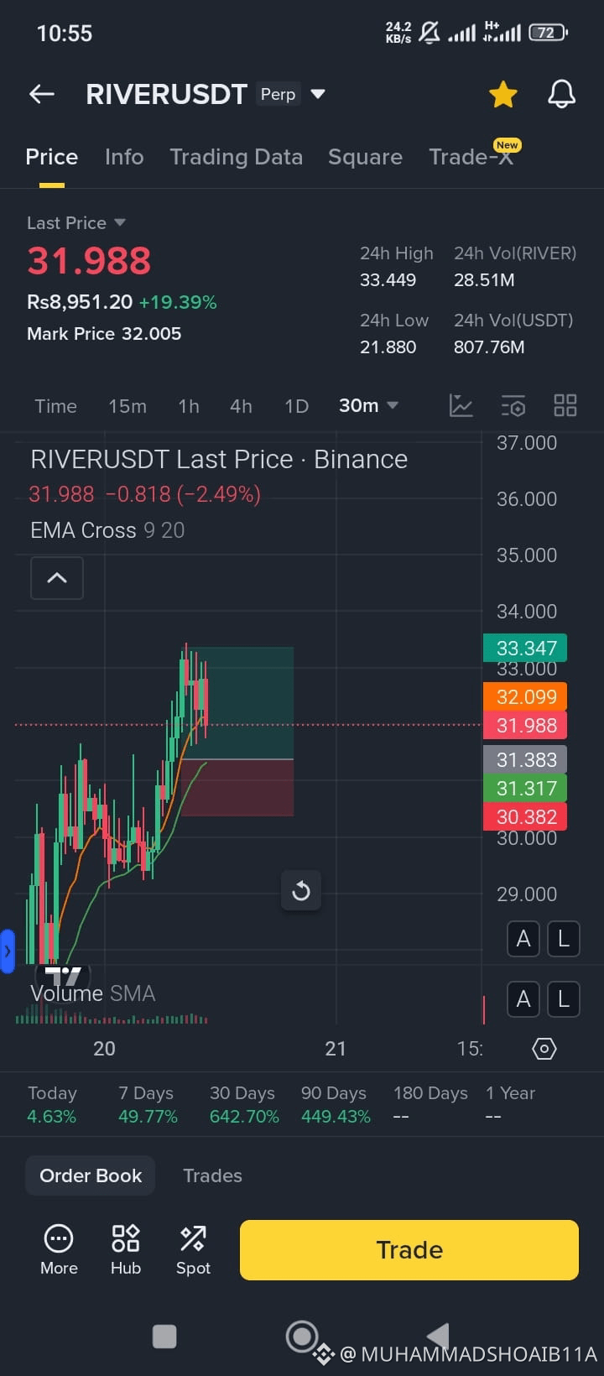Screen dimensions: 604x1376
Task: Toggle auto scale A on volume pane
Action: (523, 999)
